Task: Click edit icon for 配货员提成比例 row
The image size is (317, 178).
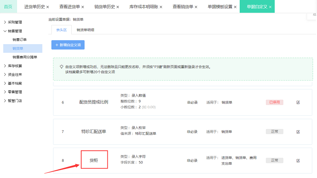Action: 298,103
